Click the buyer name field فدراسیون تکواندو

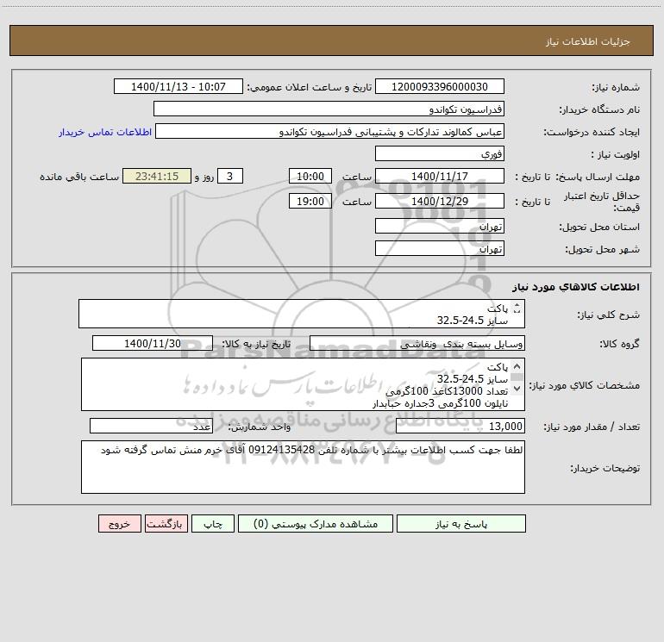(329, 109)
